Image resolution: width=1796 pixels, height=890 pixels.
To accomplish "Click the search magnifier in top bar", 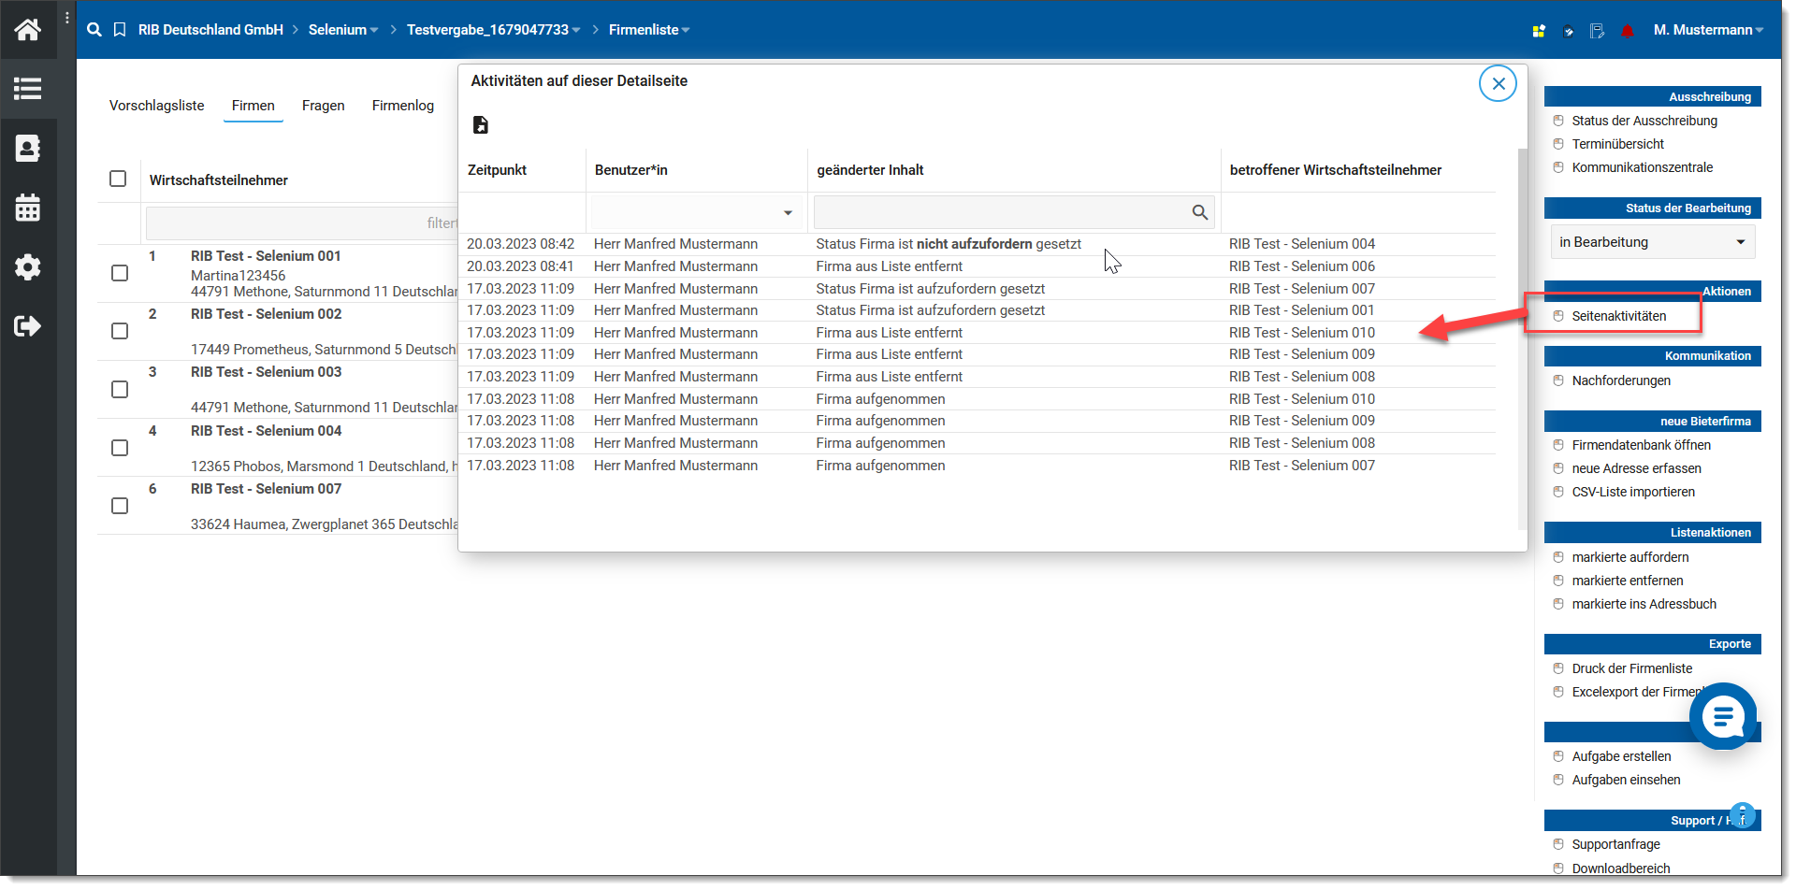I will tap(94, 30).
